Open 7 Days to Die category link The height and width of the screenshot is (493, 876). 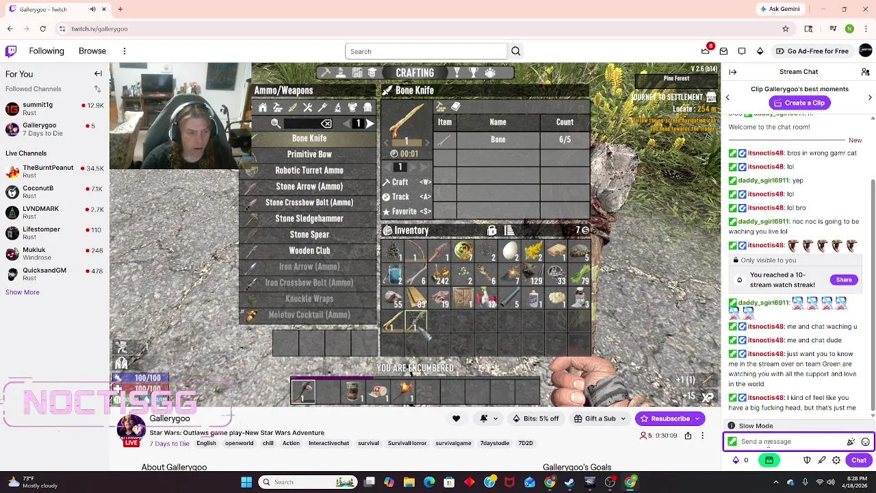click(x=170, y=443)
